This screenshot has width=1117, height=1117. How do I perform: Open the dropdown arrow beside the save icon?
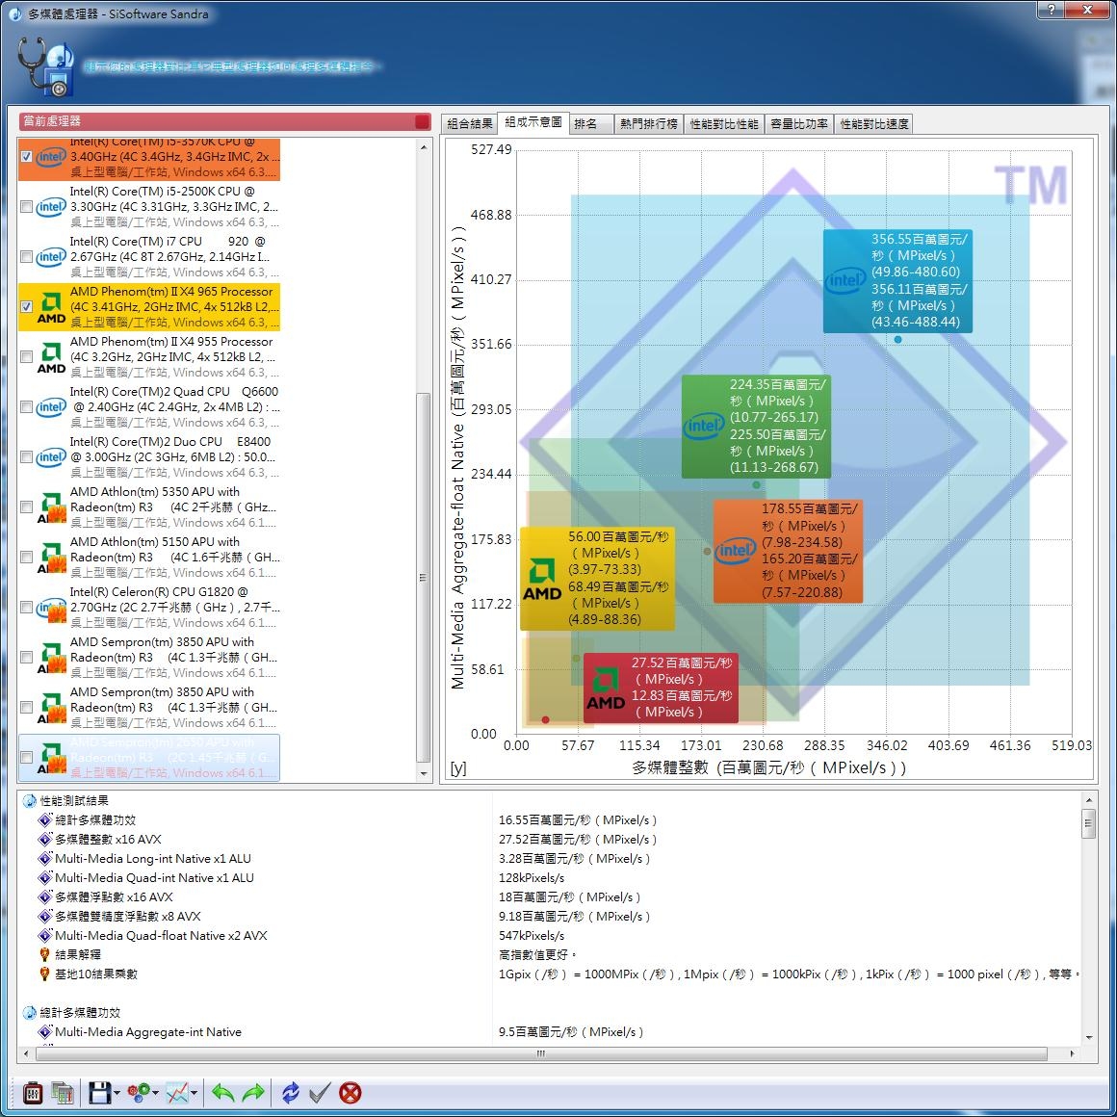click(117, 1093)
